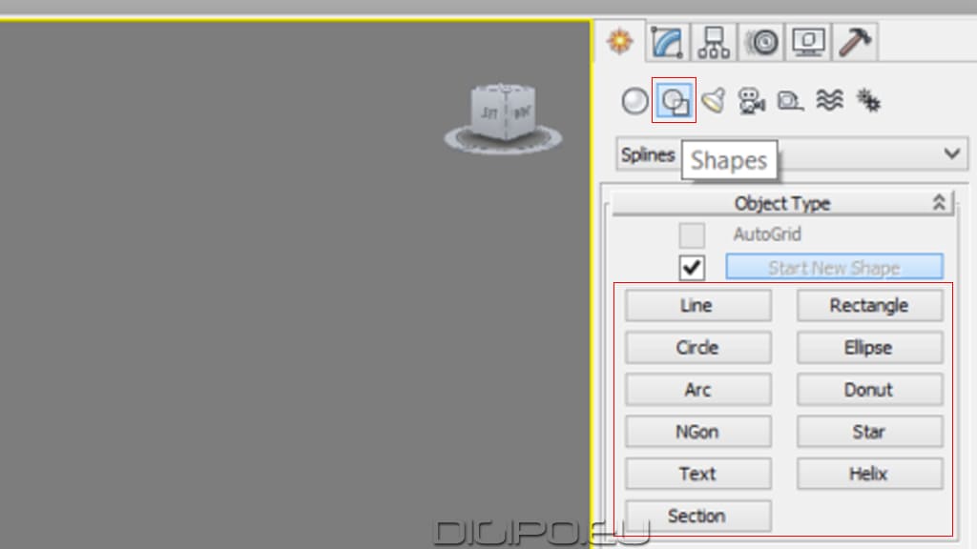Click the Helpers category icon
Screen dimensions: 977x549
789,100
